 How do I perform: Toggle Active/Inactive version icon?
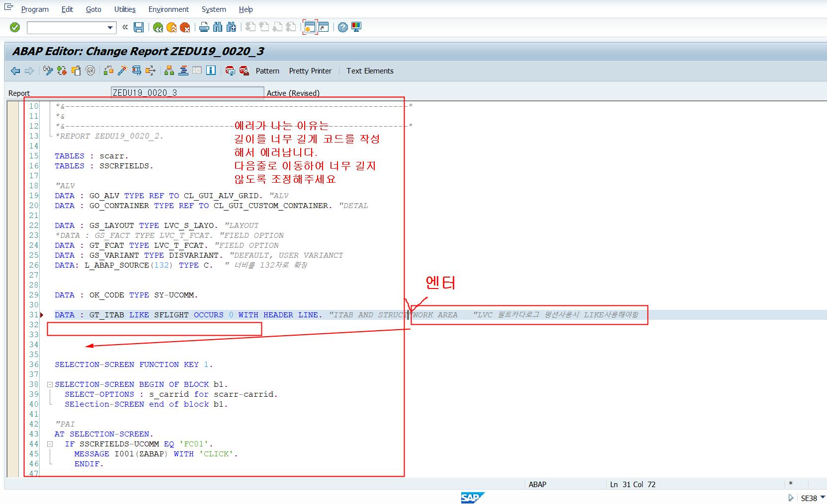[62, 71]
